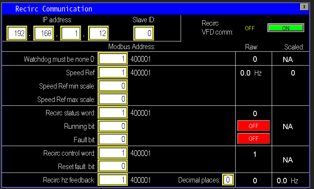Edit the Recirc hz feedback address field
Viewport: 314px width, 189px height.
coord(113,179)
